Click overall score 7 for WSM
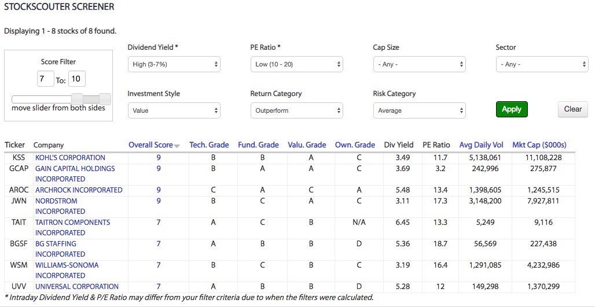595x307 pixels. pyautogui.click(x=159, y=265)
